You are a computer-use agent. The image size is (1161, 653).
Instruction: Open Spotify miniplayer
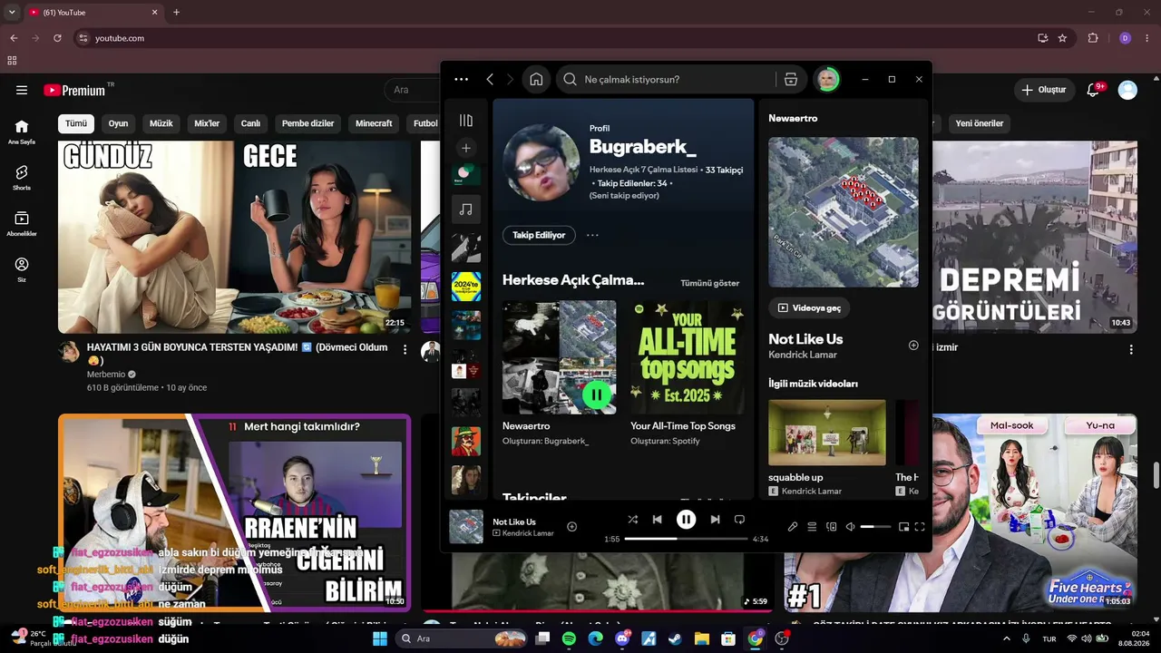pyautogui.click(x=903, y=527)
